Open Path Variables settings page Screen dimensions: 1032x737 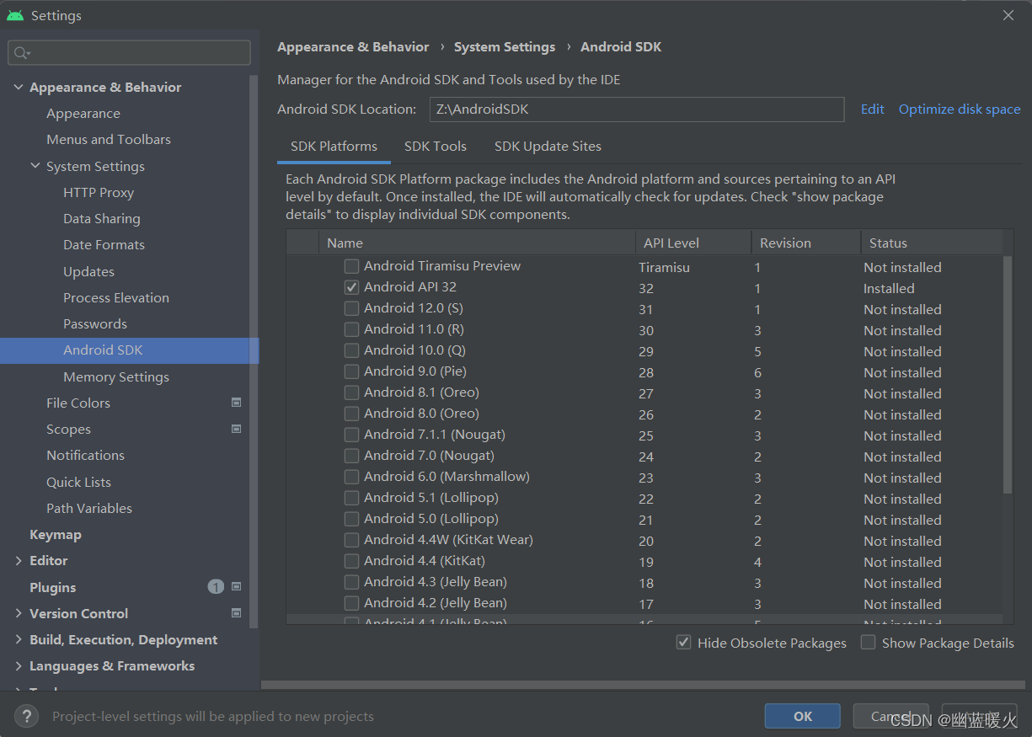(89, 508)
